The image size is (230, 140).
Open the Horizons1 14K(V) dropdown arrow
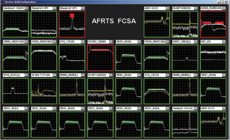coord(26,8)
